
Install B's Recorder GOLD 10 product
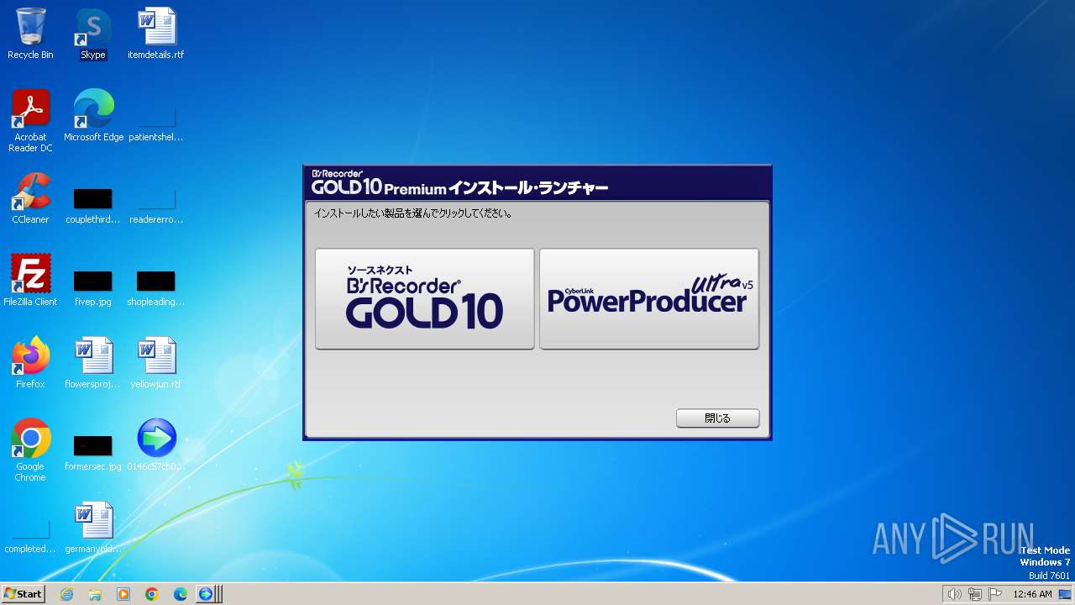[x=424, y=298]
